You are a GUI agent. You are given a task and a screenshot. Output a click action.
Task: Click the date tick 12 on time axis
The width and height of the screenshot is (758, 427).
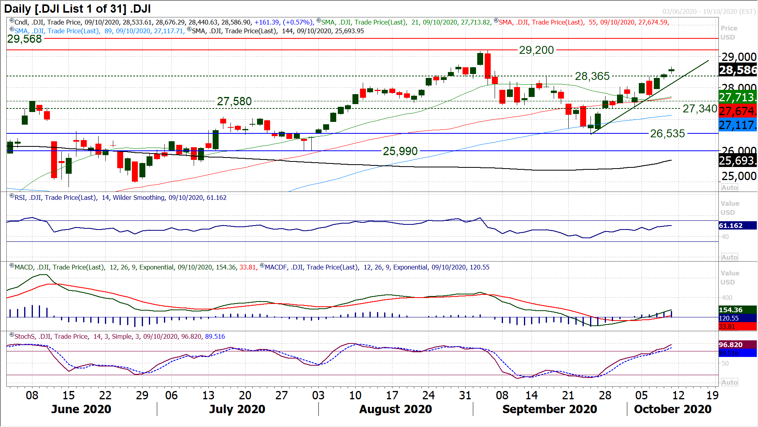tap(678, 395)
